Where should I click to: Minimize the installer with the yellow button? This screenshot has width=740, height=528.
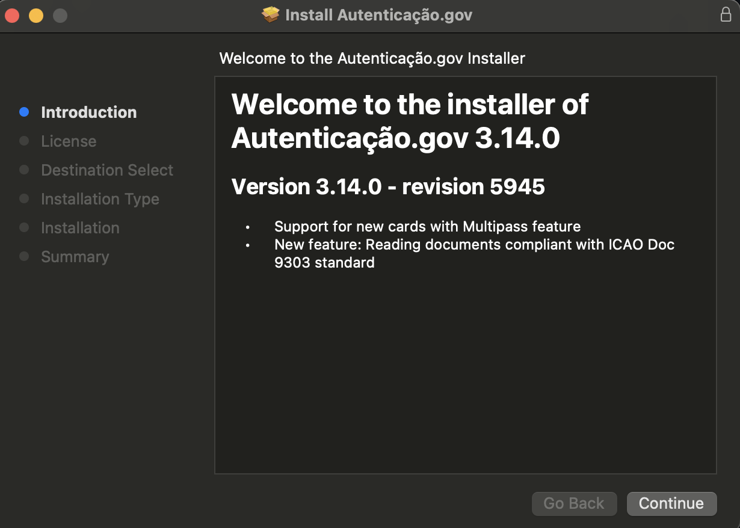[x=36, y=16]
